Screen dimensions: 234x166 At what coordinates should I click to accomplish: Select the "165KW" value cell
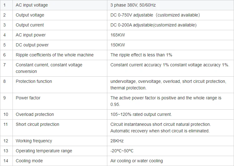coord(118,35)
